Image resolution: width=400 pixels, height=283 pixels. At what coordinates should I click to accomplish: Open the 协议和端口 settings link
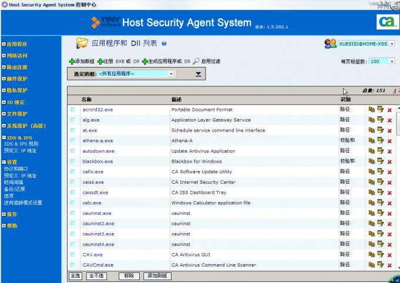[16, 169]
